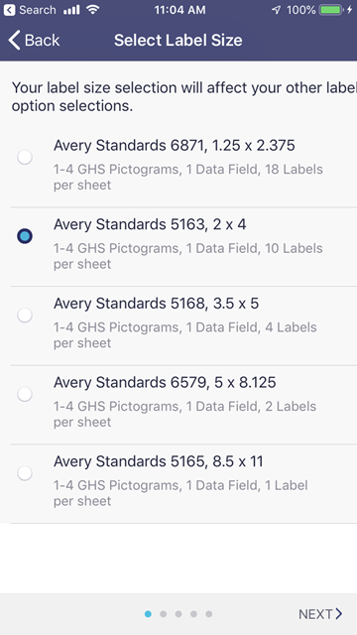Select the Avery Standards 5165 radio button
Viewport: 357px width, 635px height.
[25, 473]
